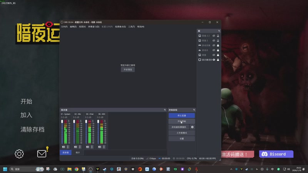This screenshot has width=308, height=173.
Task: Click the OBS icon in taskbar
Action: tap(90, 169)
